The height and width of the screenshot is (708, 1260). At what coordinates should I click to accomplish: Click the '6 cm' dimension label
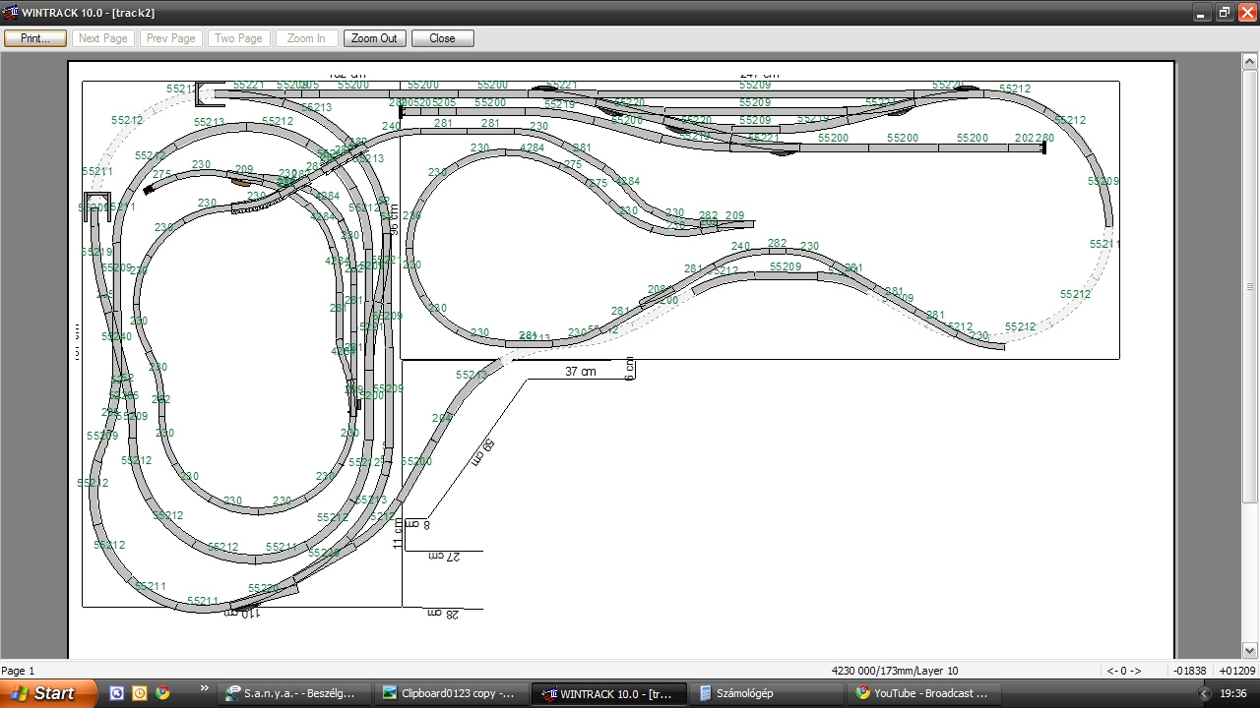(x=630, y=370)
